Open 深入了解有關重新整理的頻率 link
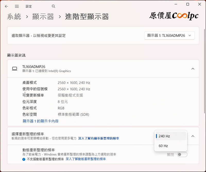The image size is (206, 172). point(99,138)
